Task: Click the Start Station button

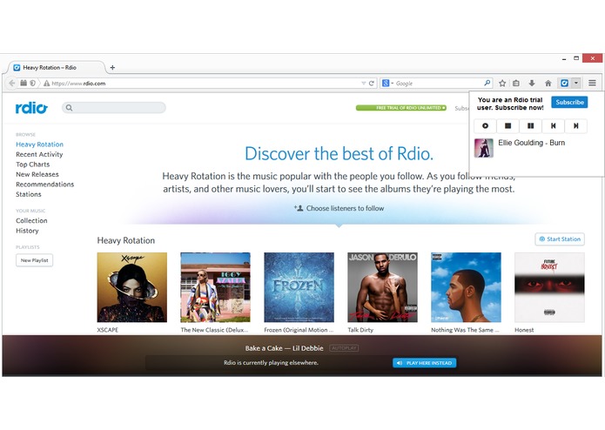Action: point(560,239)
